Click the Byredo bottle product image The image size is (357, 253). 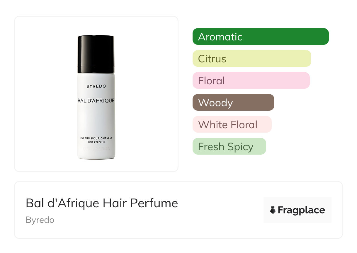click(96, 97)
